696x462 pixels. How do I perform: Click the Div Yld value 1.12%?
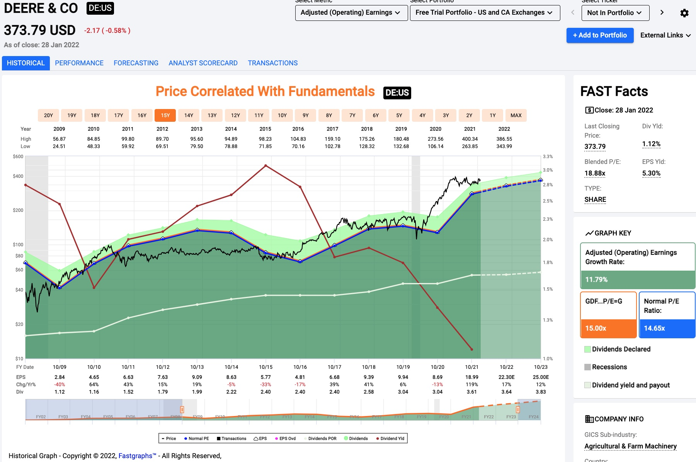[651, 144]
